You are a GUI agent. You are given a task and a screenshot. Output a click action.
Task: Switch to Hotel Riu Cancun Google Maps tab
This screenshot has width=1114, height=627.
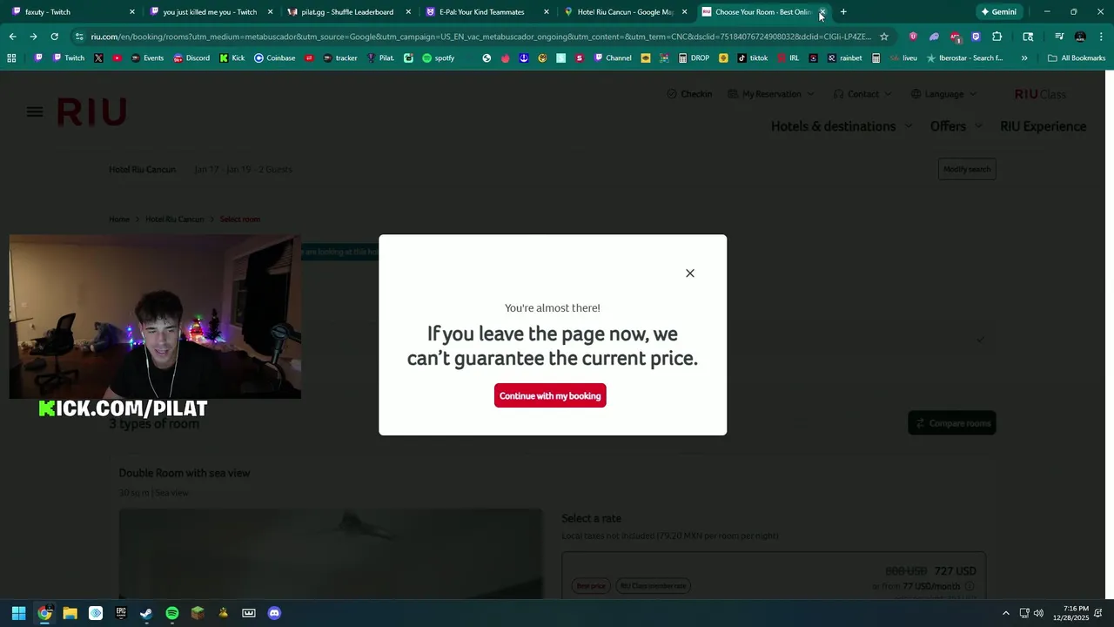pos(626,12)
